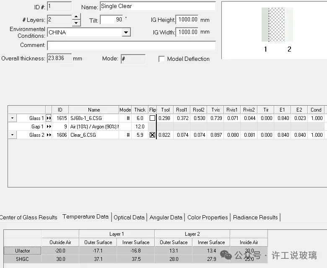Screen dimensions: 327x268
Task: Switch to Center of Glass Results tab
Action: (29, 217)
